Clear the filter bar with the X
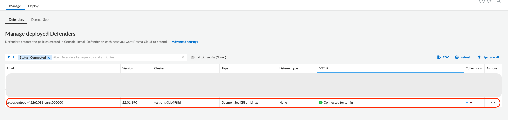Viewport: 508px width, 120px height. click(x=183, y=57)
